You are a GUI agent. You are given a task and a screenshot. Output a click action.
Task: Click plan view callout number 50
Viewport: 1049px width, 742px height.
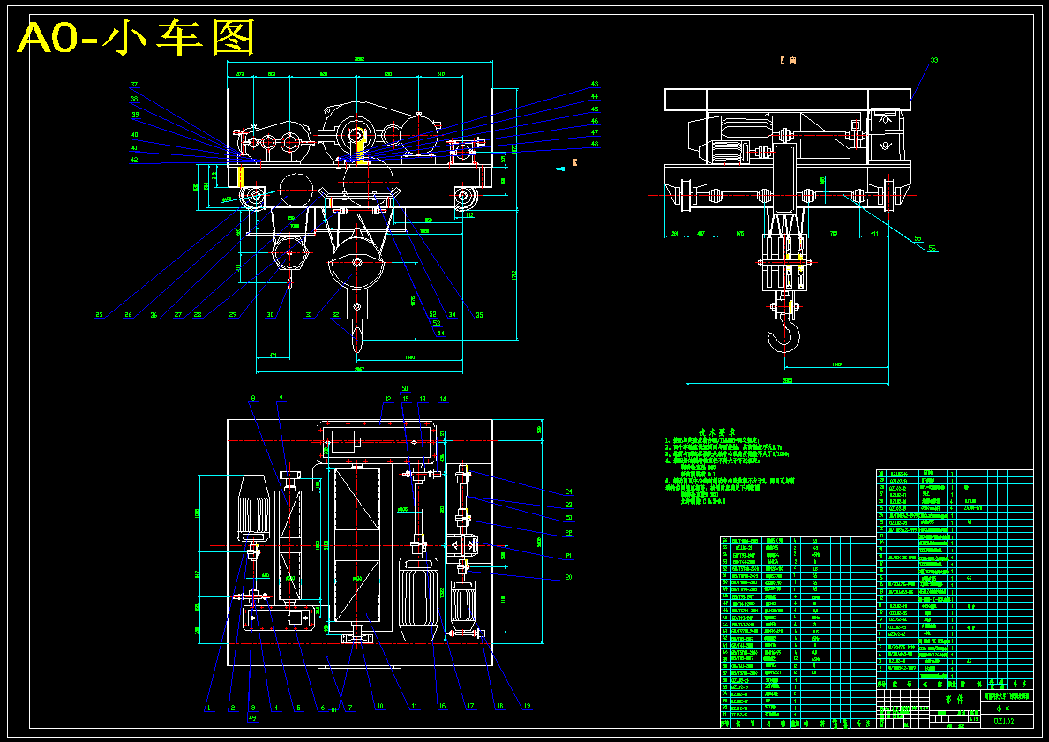point(405,388)
